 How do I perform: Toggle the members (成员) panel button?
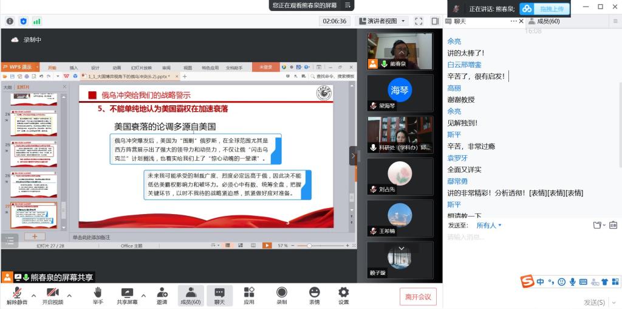click(191, 296)
